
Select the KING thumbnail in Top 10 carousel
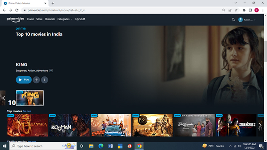coord(30,98)
